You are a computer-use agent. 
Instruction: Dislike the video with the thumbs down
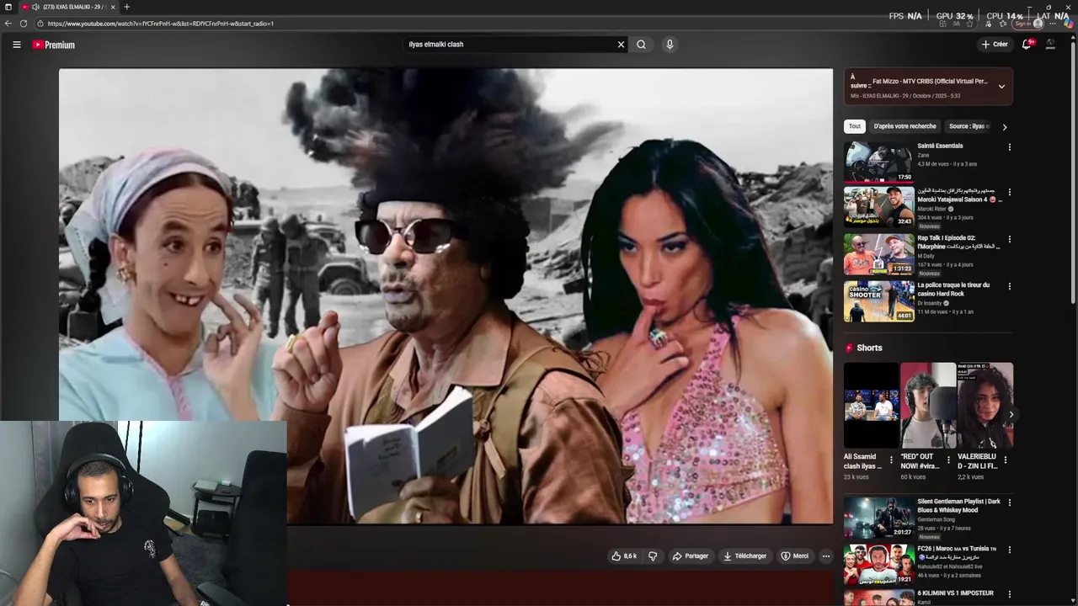(x=653, y=556)
